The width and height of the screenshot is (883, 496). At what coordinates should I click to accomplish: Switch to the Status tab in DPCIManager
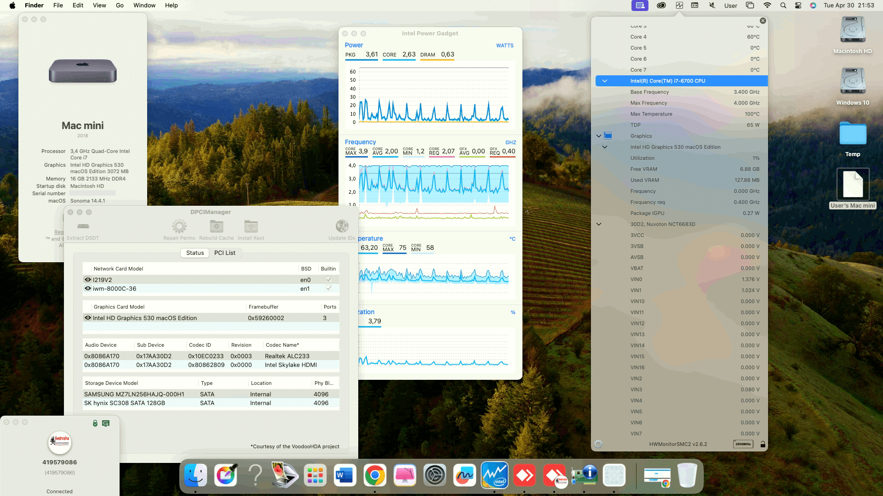[x=195, y=253]
